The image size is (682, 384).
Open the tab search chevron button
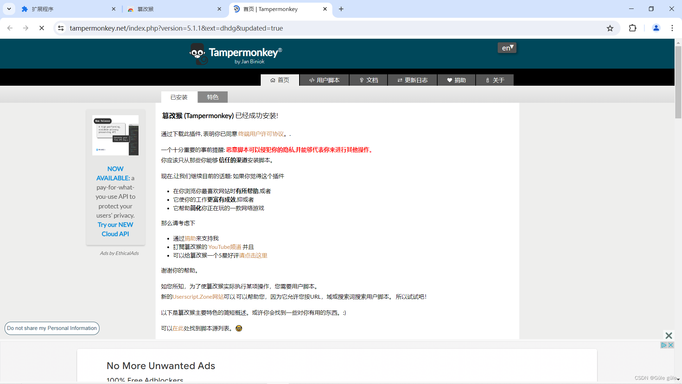[9, 9]
